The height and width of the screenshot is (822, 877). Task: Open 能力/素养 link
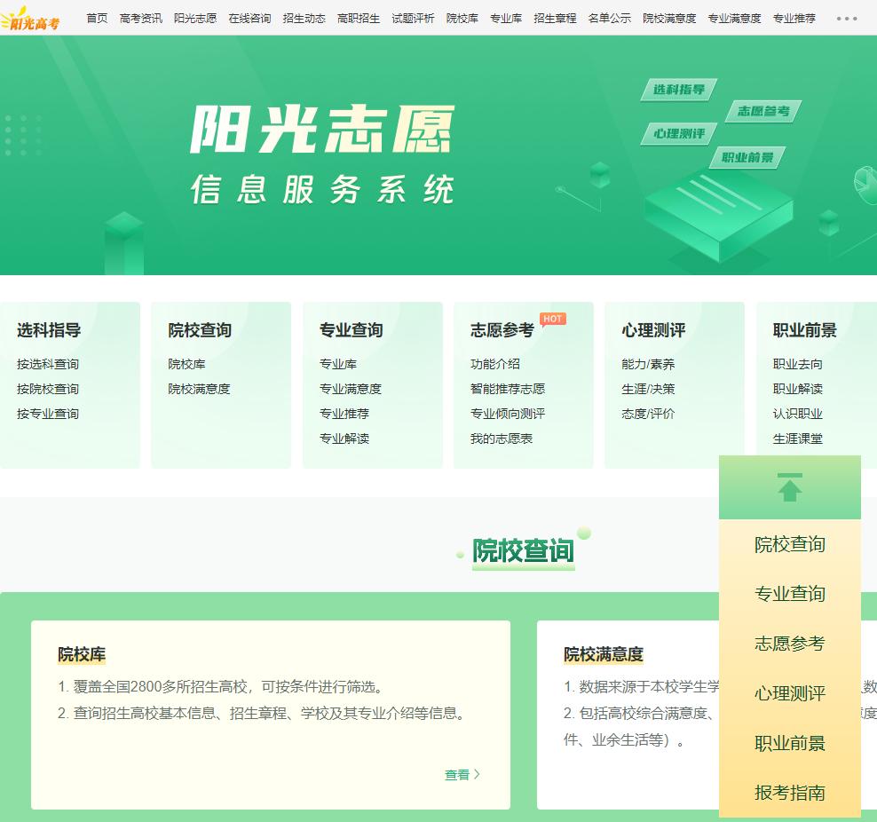(x=648, y=364)
